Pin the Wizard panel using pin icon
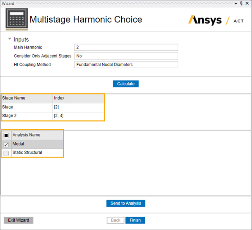252x230 pixels. (x=241, y=3)
